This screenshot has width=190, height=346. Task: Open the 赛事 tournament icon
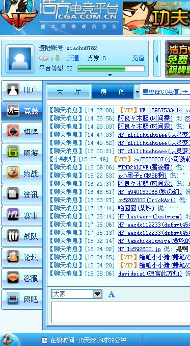click(13, 215)
